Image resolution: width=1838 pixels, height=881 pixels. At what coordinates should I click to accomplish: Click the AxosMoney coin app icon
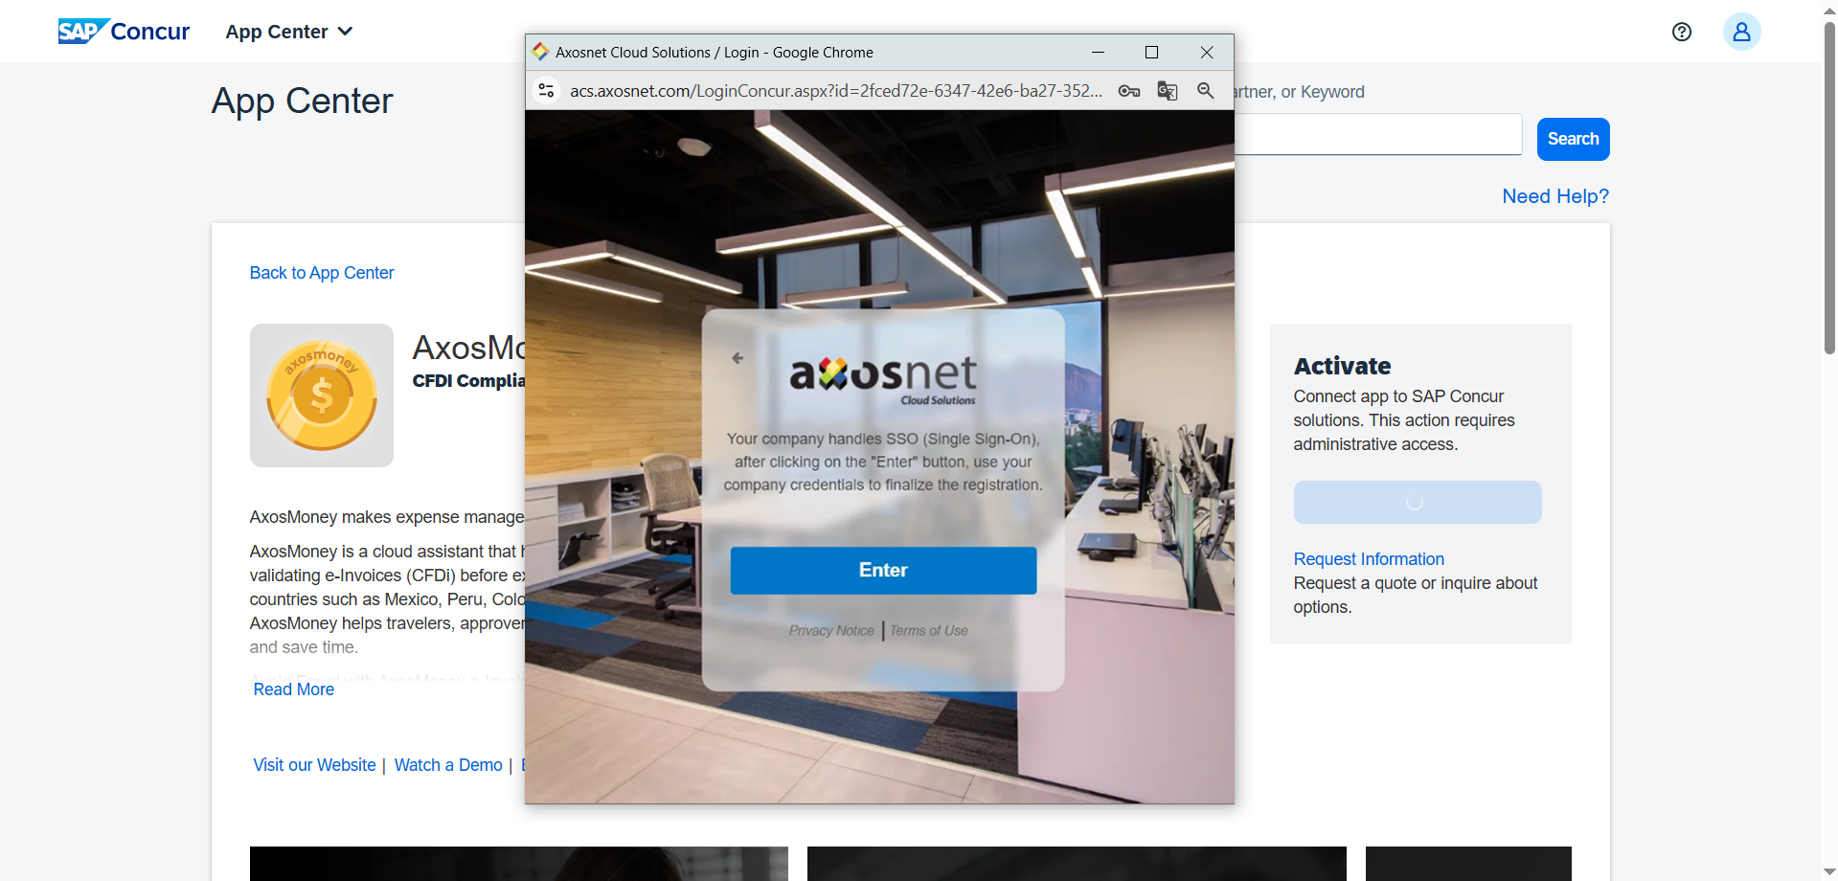[x=321, y=395]
